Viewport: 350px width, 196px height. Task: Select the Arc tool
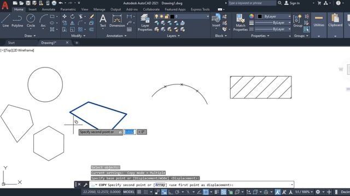click(x=43, y=21)
